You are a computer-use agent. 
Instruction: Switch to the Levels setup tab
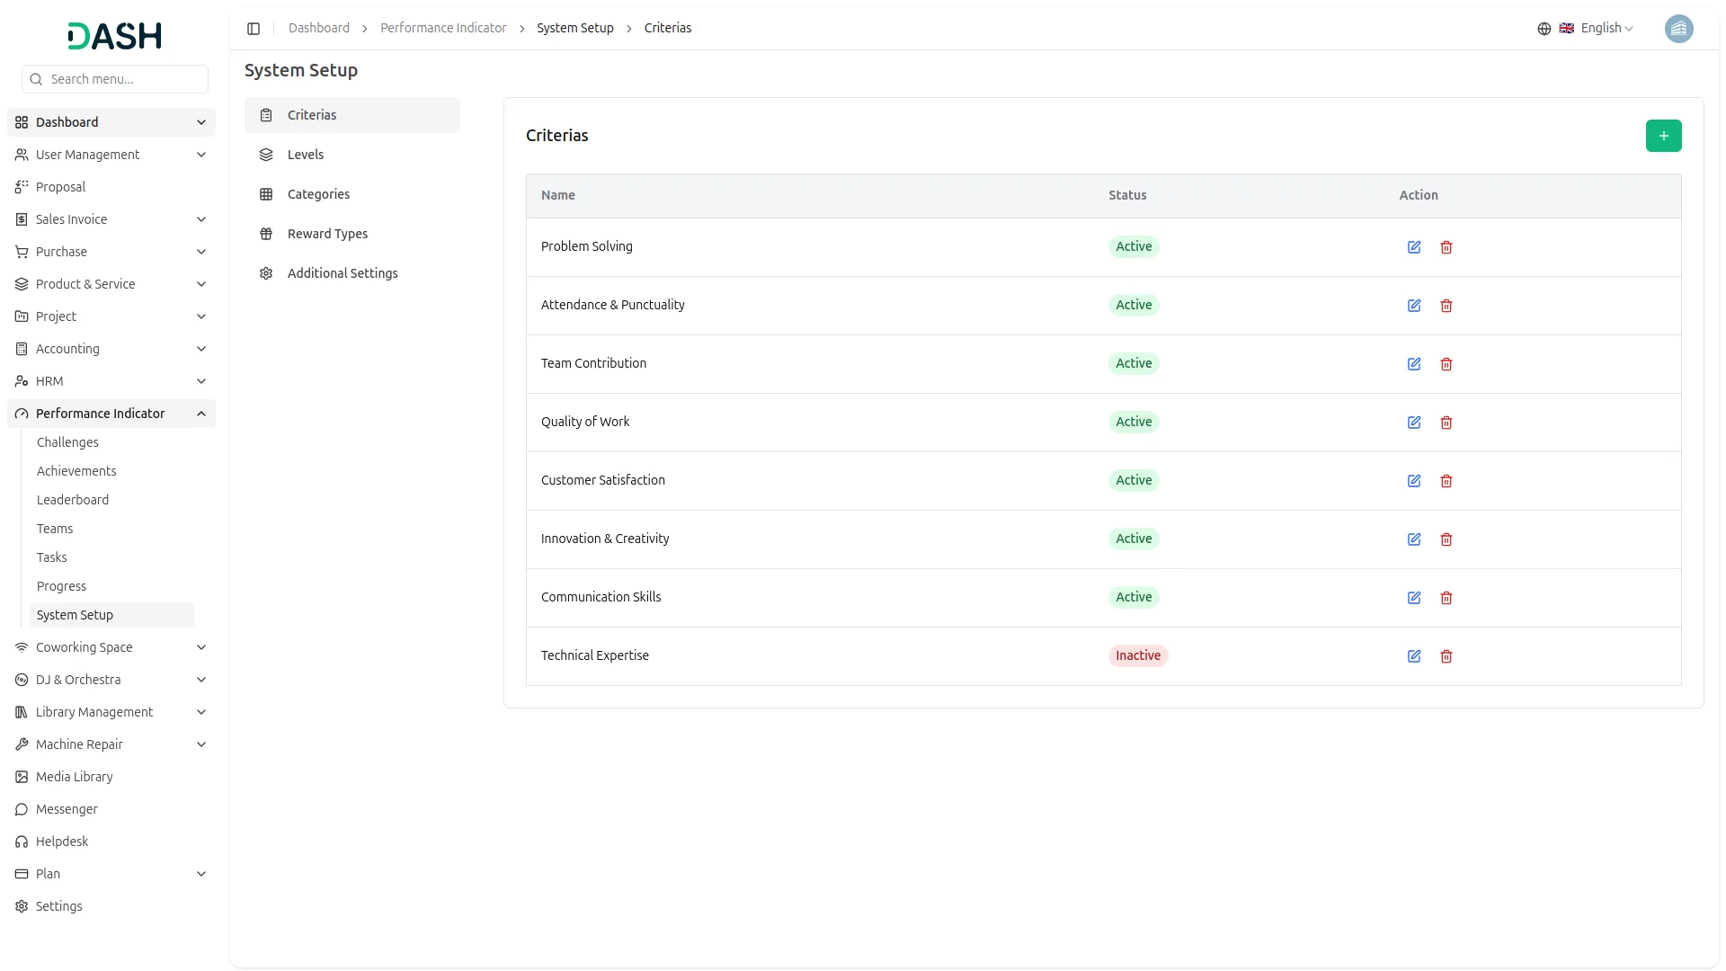click(306, 155)
